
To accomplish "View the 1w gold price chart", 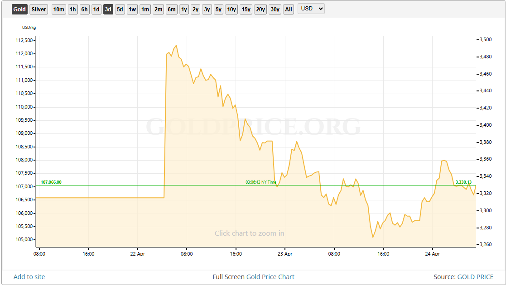I will tap(132, 9).
